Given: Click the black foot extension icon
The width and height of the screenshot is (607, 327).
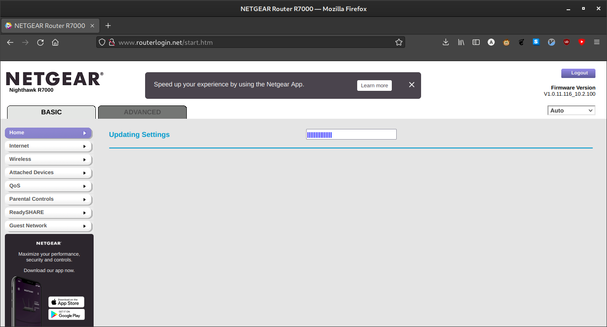Looking at the screenshot, I should [521, 42].
